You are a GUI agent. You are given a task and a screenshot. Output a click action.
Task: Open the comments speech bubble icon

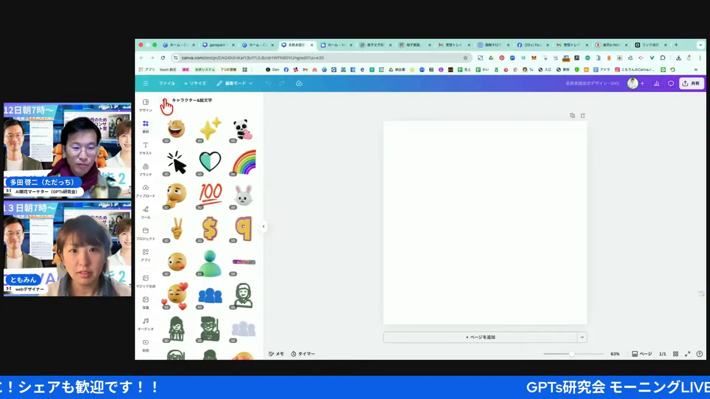point(671,84)
